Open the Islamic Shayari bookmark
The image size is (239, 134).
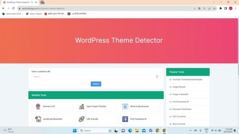tap(34, 14)
